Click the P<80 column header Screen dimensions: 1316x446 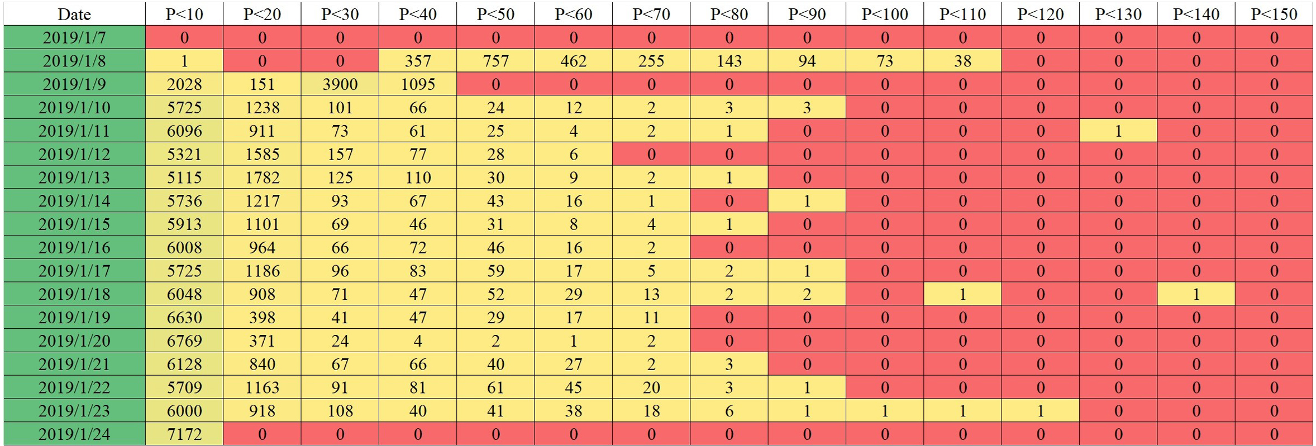coord(729,14)
